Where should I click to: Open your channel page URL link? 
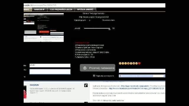coord(94,17)
